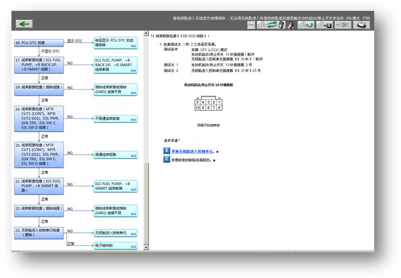The width and height of the screenshot is (401, 278).
Task: Click the blue 是 answer icon
Action: (x=166, y=151)
